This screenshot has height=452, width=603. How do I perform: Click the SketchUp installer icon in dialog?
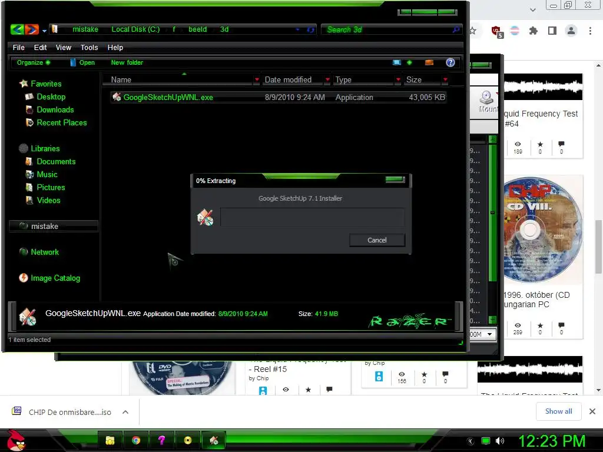205,218
